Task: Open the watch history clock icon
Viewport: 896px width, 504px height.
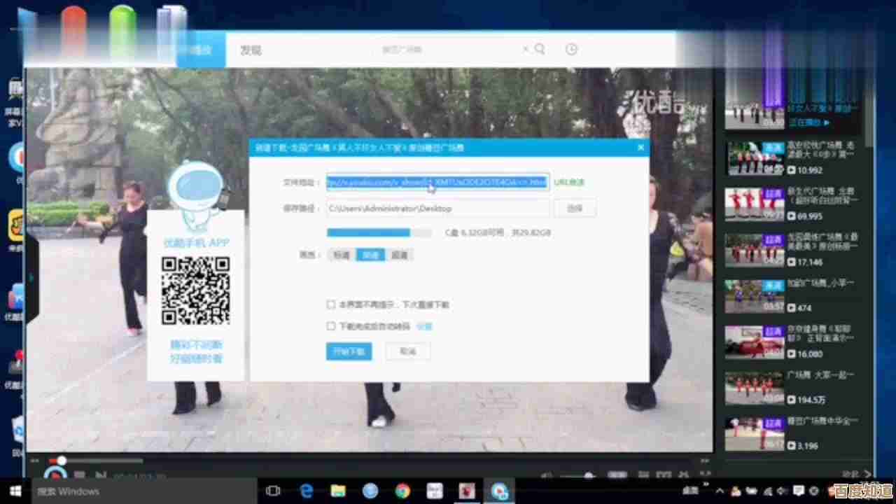Action: pos(571,49)
